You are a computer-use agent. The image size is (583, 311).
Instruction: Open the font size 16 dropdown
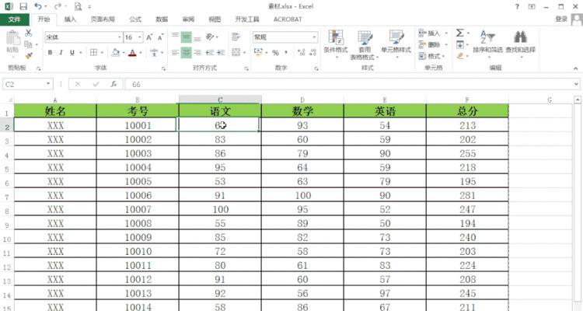140,37
